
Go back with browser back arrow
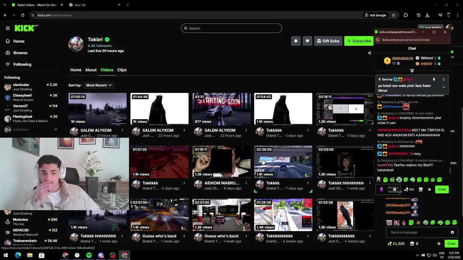[5, 15]
